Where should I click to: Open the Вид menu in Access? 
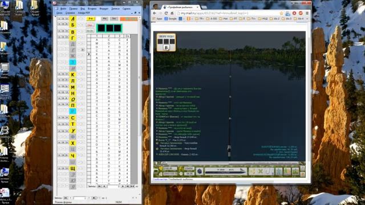click(x=83, y=9)
